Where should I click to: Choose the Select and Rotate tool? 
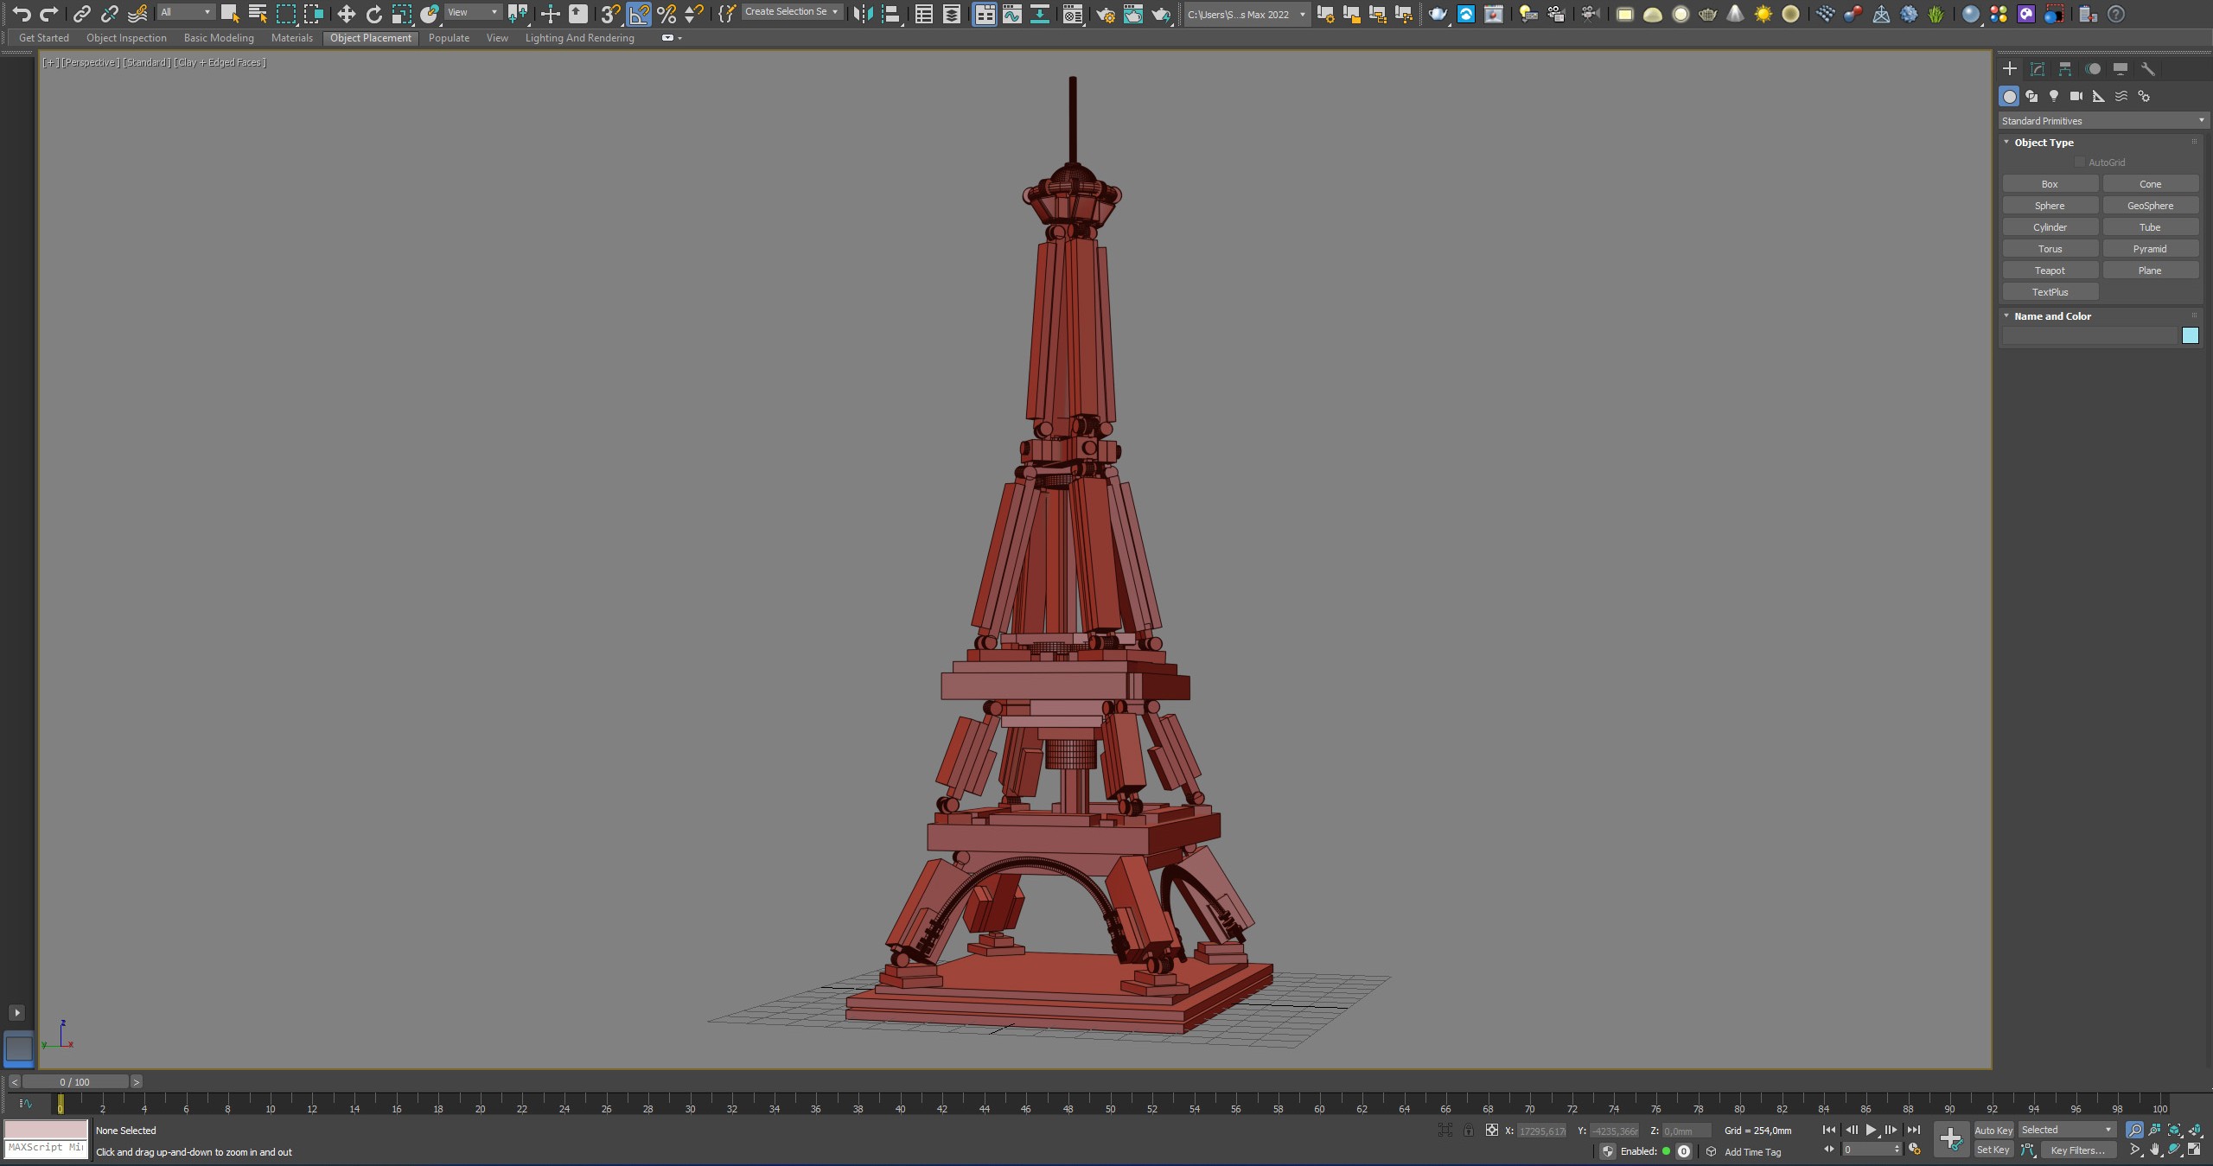tap(374, 14)
